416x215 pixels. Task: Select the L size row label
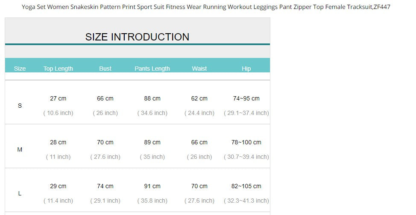coord(20,193)
